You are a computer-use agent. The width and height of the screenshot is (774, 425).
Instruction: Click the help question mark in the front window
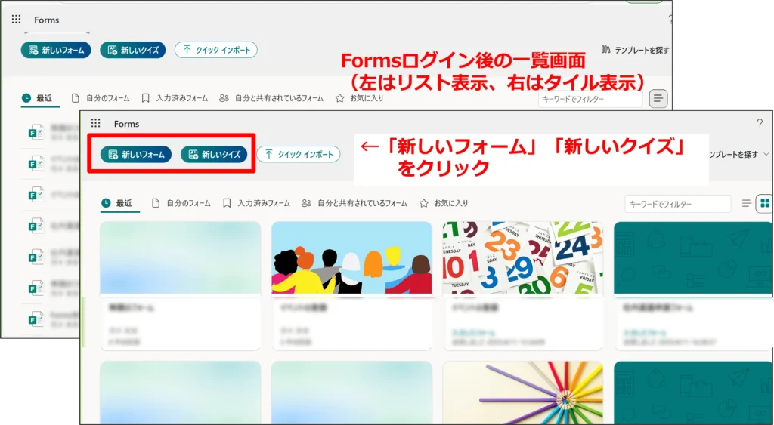(760, 124)
